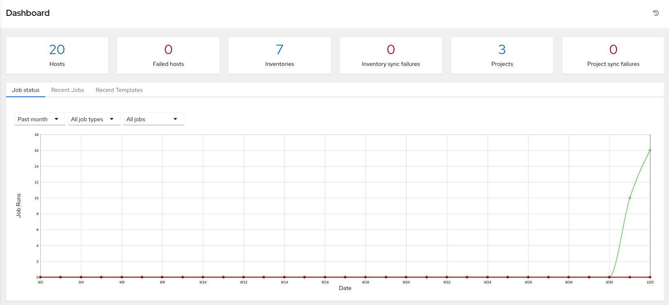
Task: Expand the Past month period dropdown
Action: (x=40, y=119)
